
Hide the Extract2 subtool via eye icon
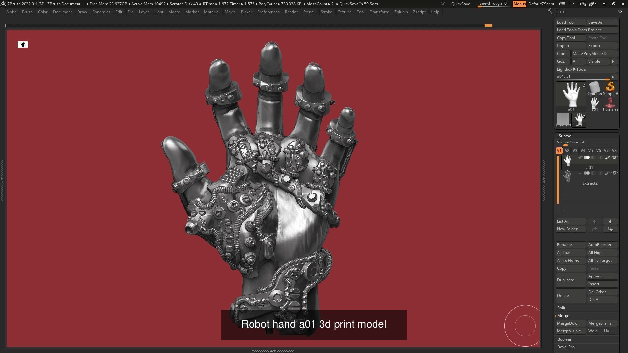pos(614,173)
